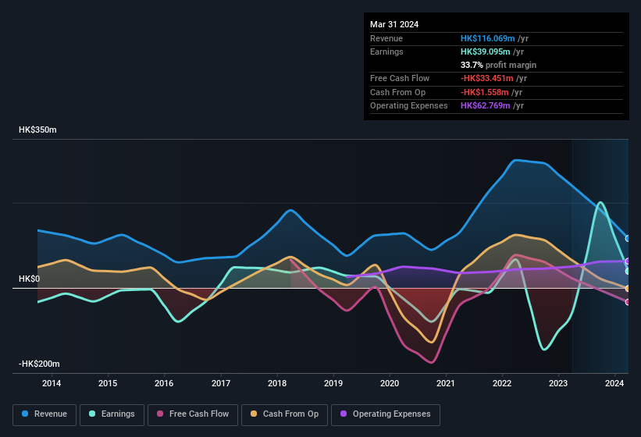
Task: Toggle the Cash From Op legend item
Action: pos(286,414)
